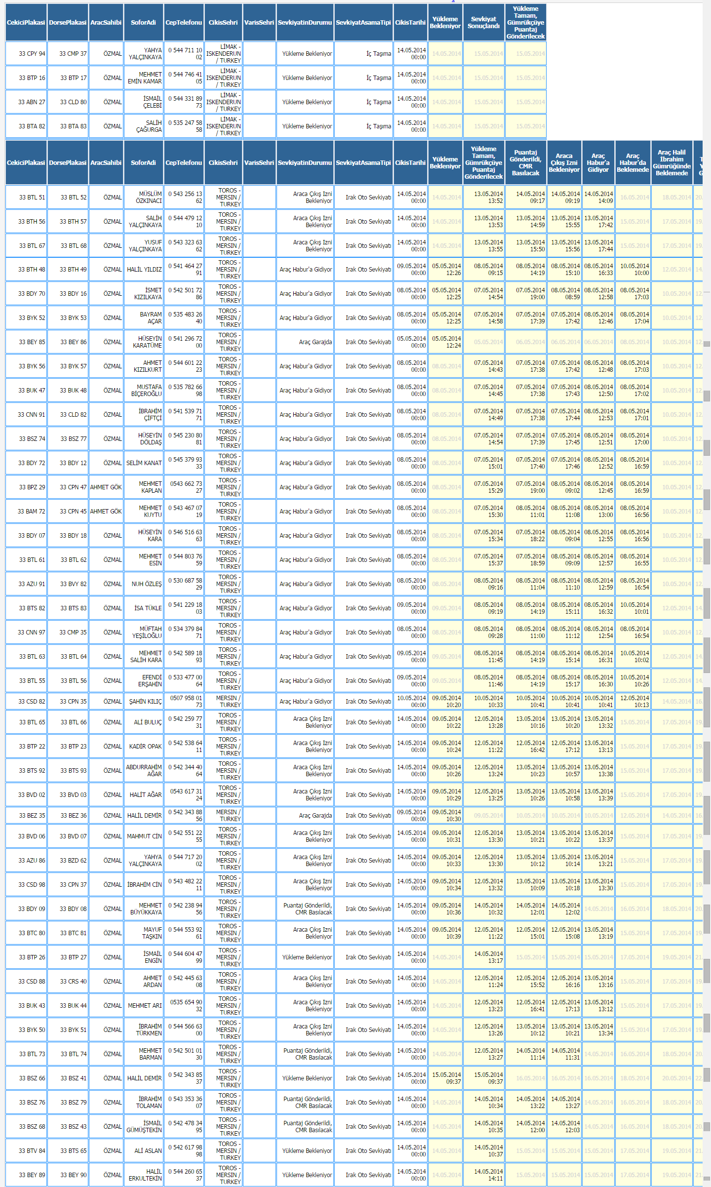Click driver cell "MEHMET SALİH KARA"
This screenshot has height=1187, width=711.
[x=143, y=656]
